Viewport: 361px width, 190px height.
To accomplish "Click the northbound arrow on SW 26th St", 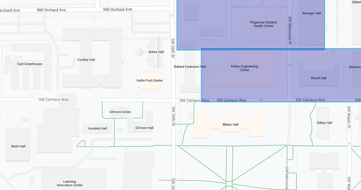I will 172,15.
